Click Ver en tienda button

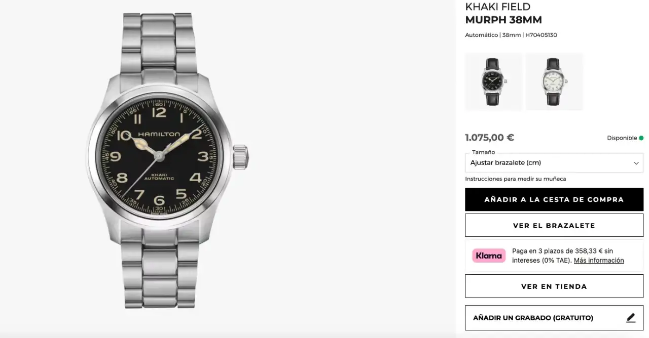point(554,286)
